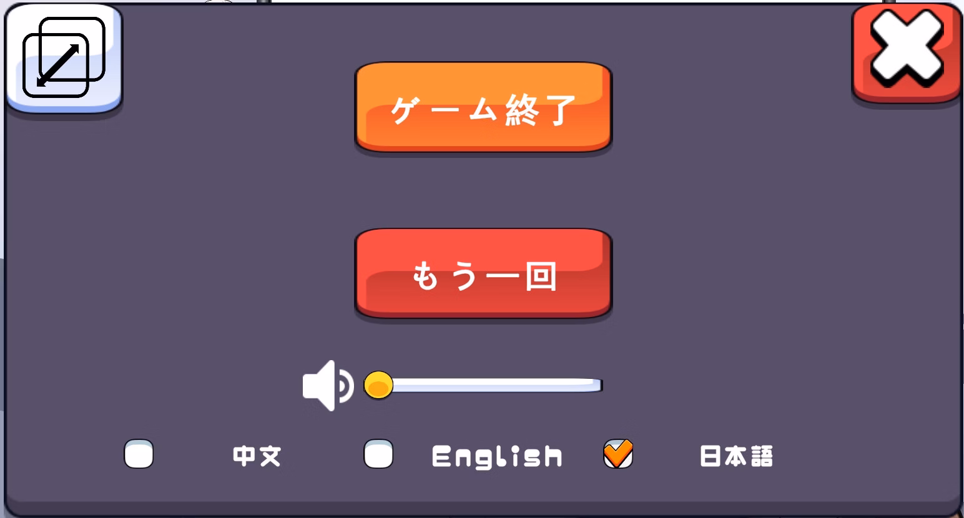Tick the English language checkbox
The height and width of the screenshot is (518, 964).
click(378, 454)
